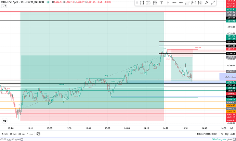Select the red stop-loss zone of long position
The height and width of the screenshot is (141, 236).
click(x=92, y=115)
